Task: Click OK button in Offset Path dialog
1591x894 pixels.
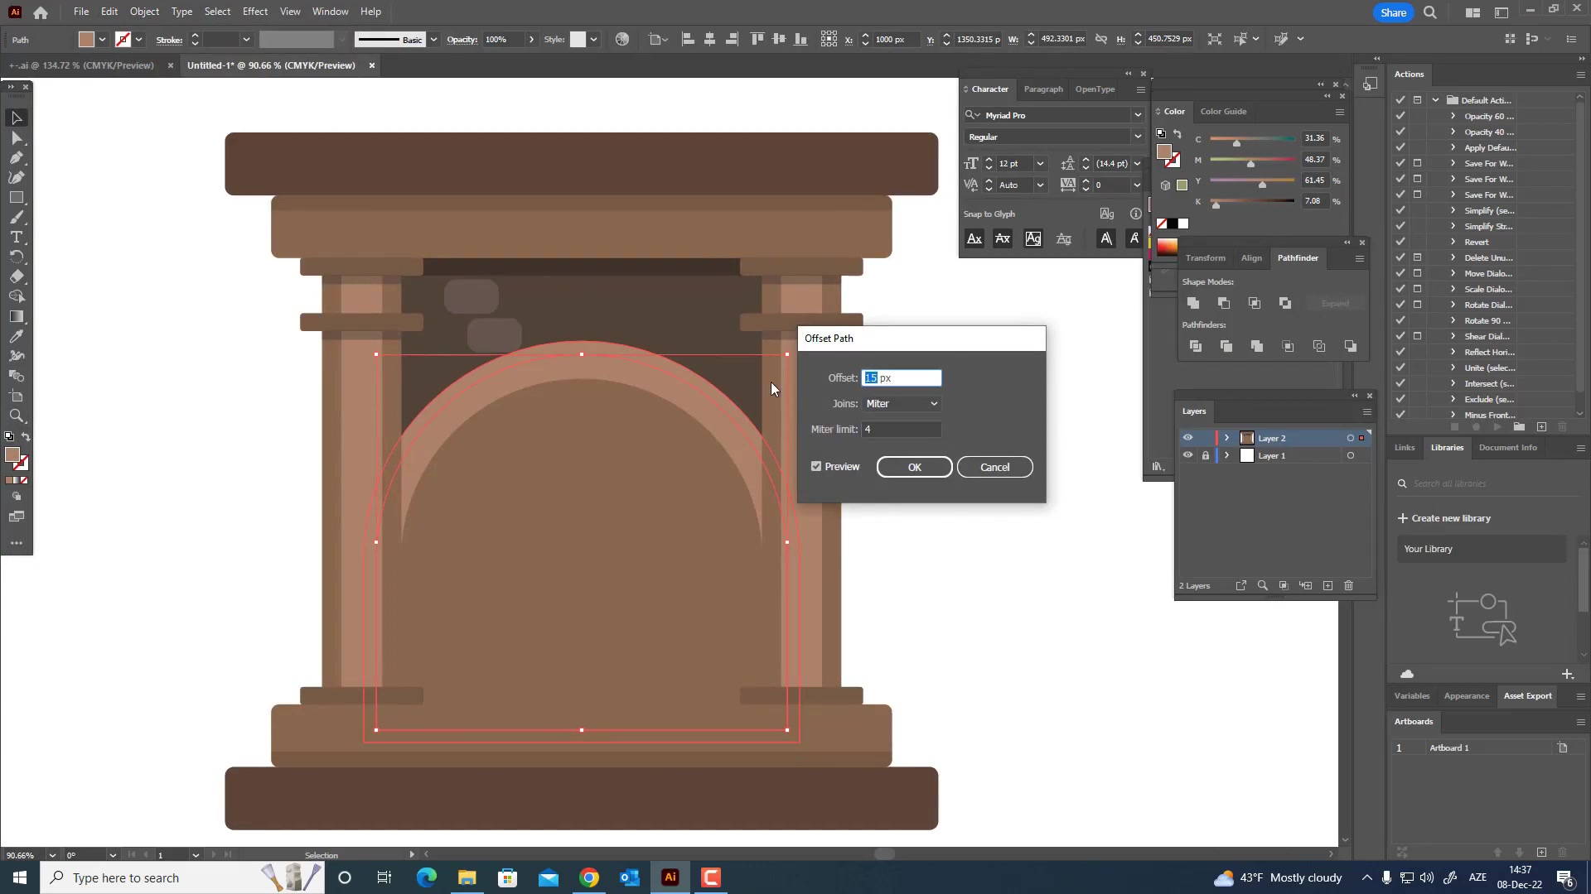Action: [916, 467]
